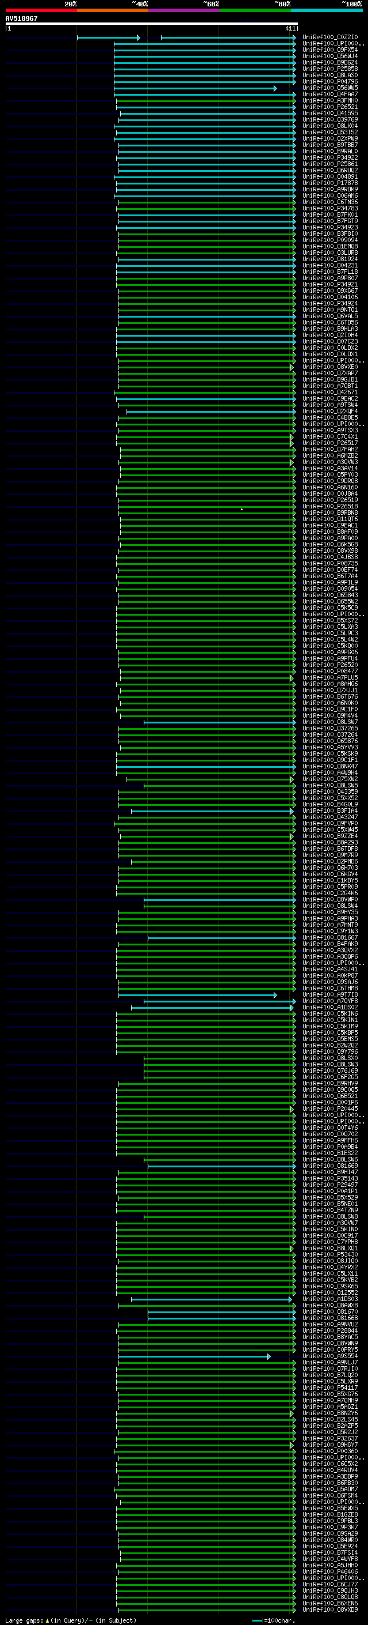This screenshot has height=1625, width=368.
Task: Click hit label UniRef100_P34783
Action: click(330, 208)
